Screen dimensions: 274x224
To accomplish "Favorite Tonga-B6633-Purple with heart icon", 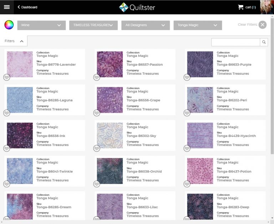I will (187, 77).
